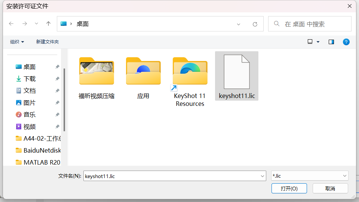Click the forward navigation arrow
This screenshot has height=202, width=359.
[25, 24]
